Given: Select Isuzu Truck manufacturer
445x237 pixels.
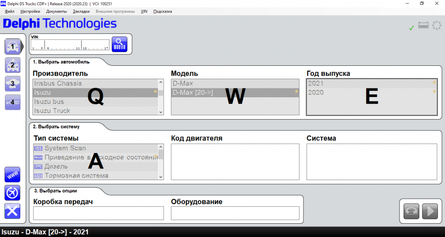Looking at the screenshot, I should point(96,111).
